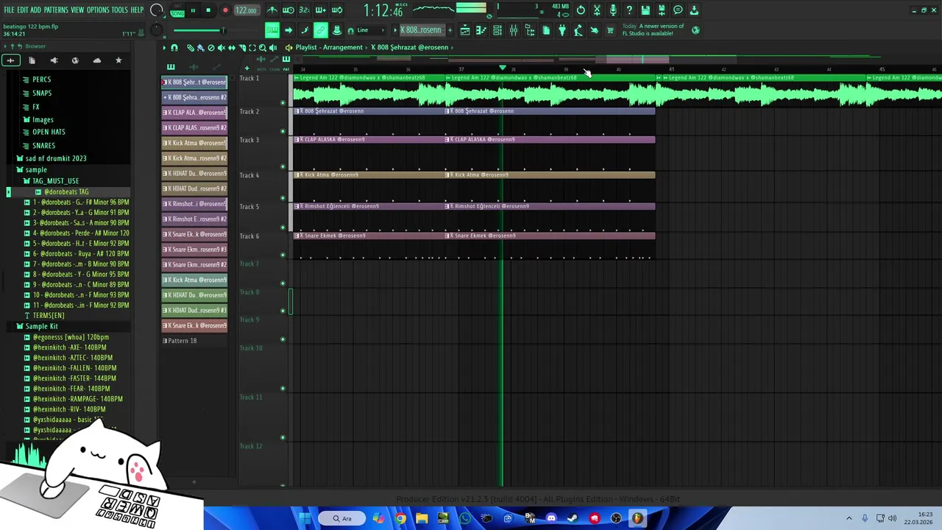This screenshot has height=530, width=942.
Task: Click the speech bubble icon in top toolbar
Action: click(678, 10)
